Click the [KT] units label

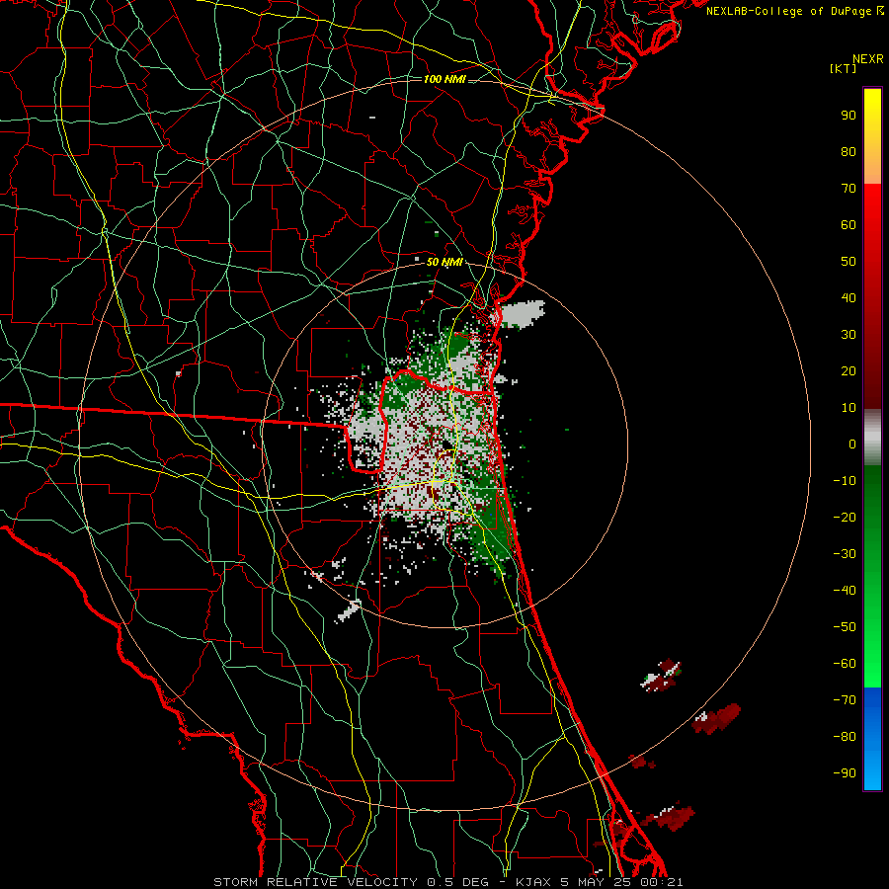(x=844, y=68)
